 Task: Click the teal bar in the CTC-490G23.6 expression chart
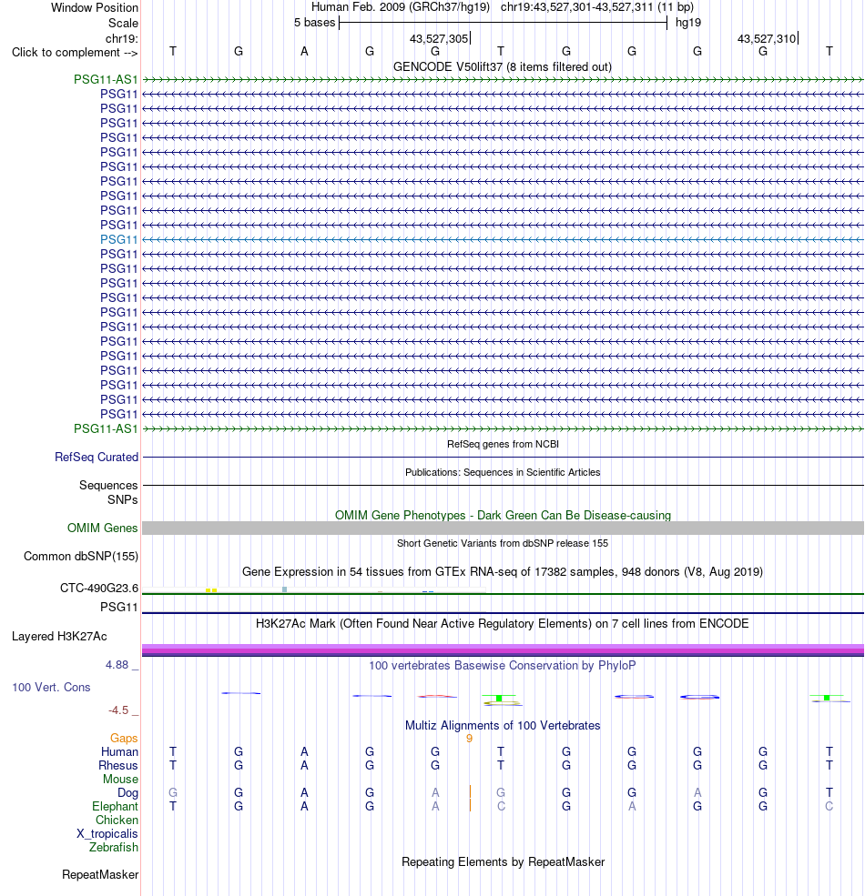click(284, 589)
